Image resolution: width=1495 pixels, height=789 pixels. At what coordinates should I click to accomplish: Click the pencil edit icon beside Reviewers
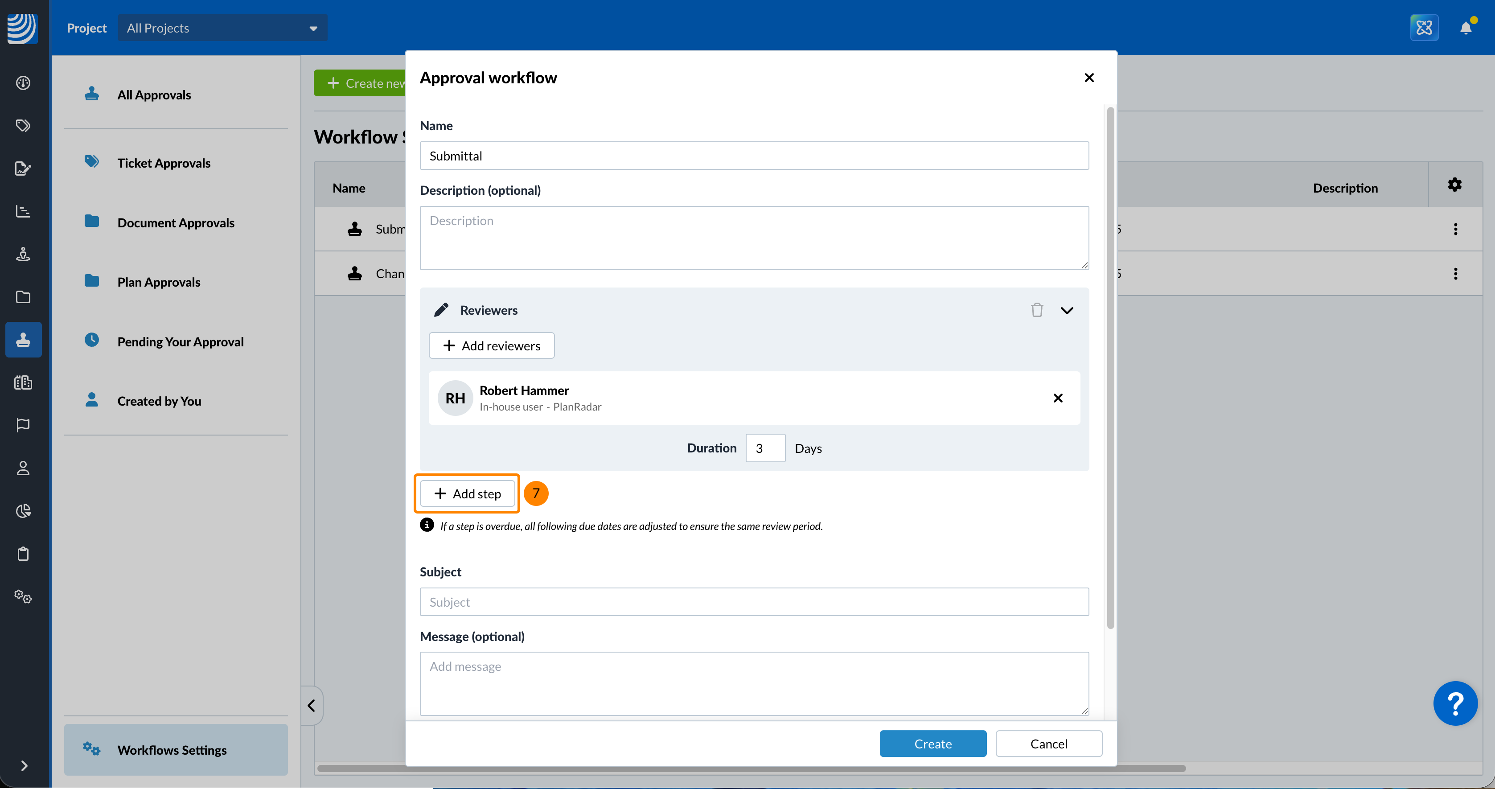441,310
